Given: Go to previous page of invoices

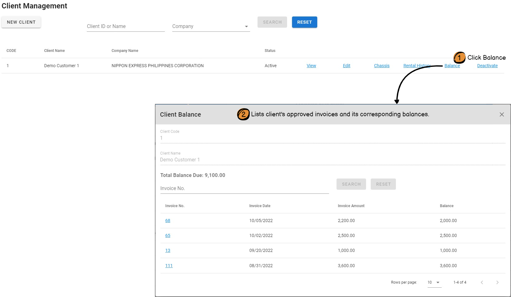Looking at the screenshot, I should point(482,282).
